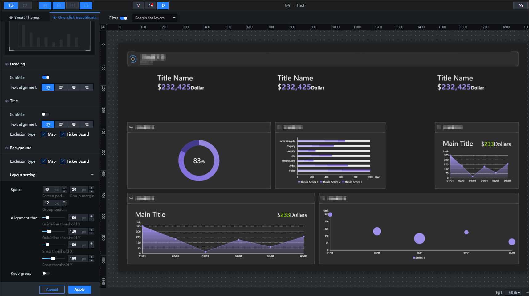Toggle ruler guideline visibility eye icon
Screen dimensions: 529x296
104,27
